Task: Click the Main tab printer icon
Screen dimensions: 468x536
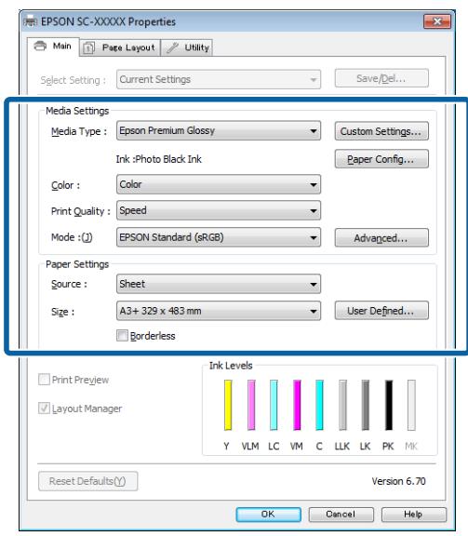Action: point(40,46)
